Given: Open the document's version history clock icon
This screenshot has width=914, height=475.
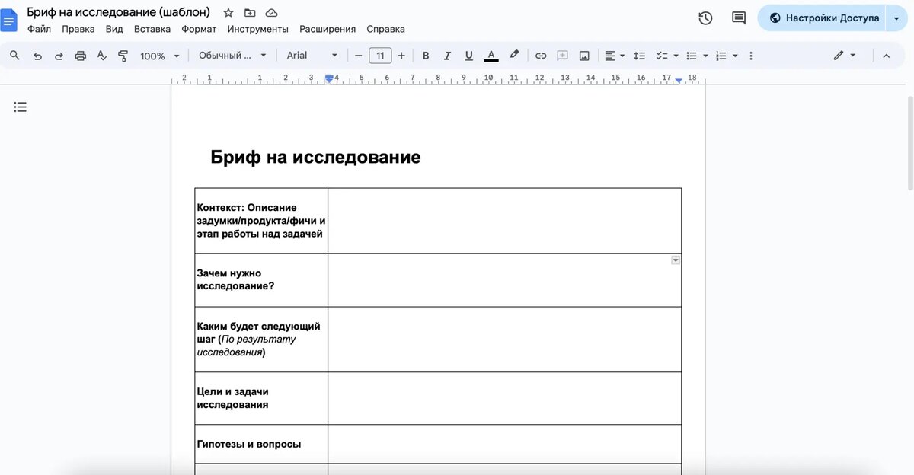Looking at the screenshot, I should click(x=705, y=18).
